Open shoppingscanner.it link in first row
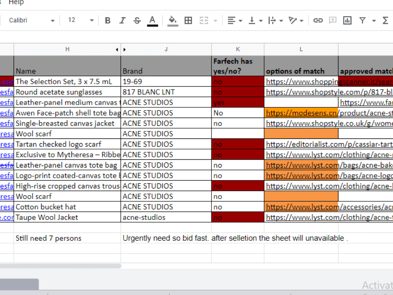The width and height of the screenshot is (393, 295). (329, 81)
